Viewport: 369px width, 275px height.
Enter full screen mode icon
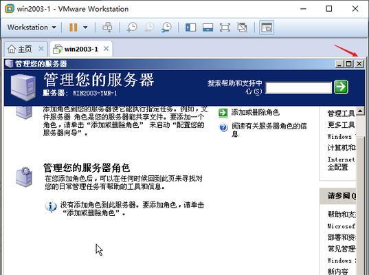click(x=225, y=27)
